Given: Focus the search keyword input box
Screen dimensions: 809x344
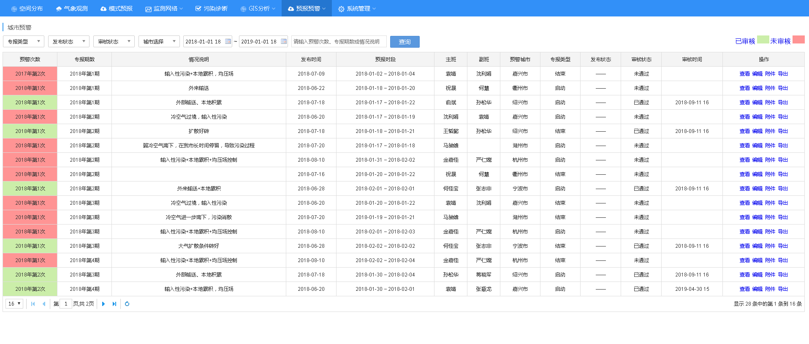Looking at the screenshot, I should (339, 41).
